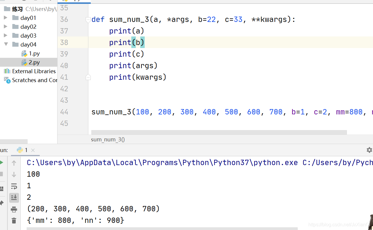Place cursor on highlighted print(b) line

point(127,42)
